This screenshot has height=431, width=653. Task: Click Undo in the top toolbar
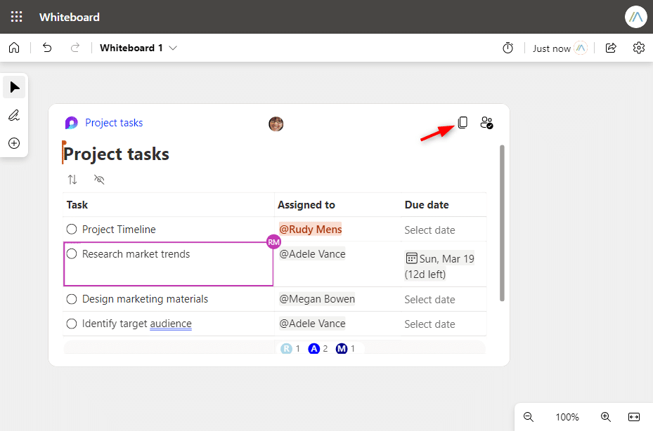click(x=48, y=48)
